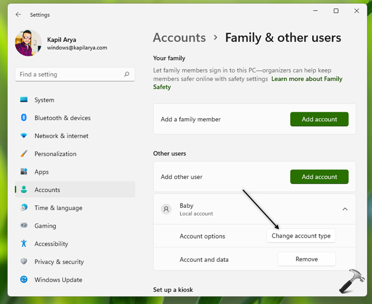Click the Kapil Arya profile picture
Viewport: 372px width, 304px height.
[29, 43]
